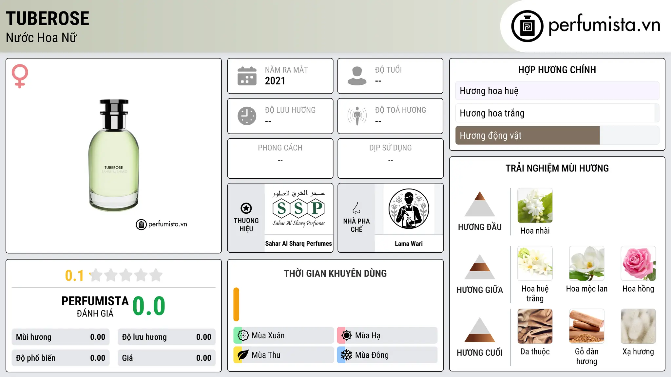Click the calendar icon beside Năm ra mắt
Image resolution: width=671 pixels, height=377 pixels.
point(247,76)
